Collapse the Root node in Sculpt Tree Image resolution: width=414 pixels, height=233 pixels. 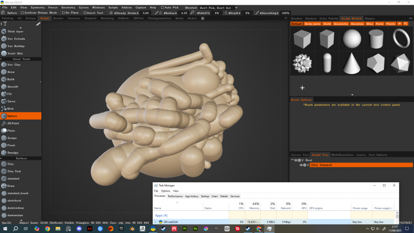coord(292,160)
